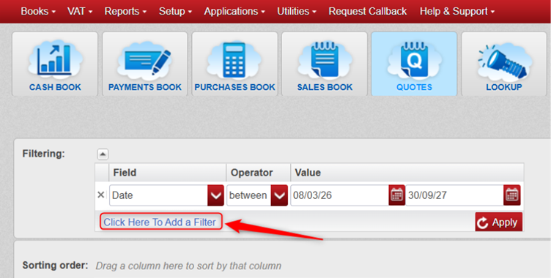This screenshot has height=278, width=551.
Task: Click the Field column header
Action: (167, 173)
